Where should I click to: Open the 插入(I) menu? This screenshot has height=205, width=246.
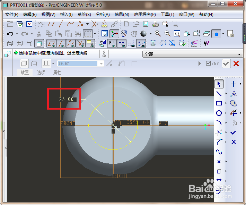click(x=67, y=15)
